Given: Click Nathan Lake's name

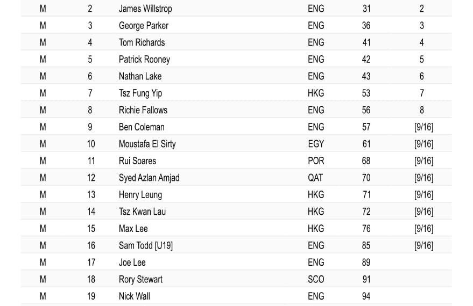Looking at the screenshot, I should (140, 76).
